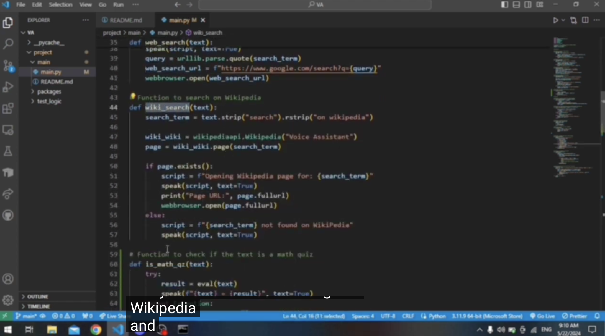Open the run button dropdown arrow
This screenshot has width=605, height=336.
[563, 20]
